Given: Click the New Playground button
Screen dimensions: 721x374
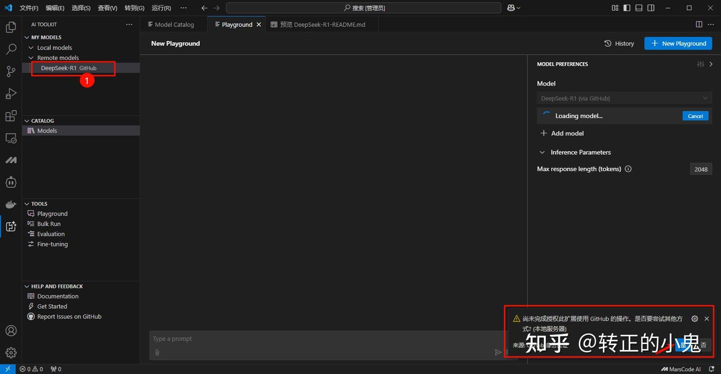Looking at the screenshot, I should click(678, 44).
